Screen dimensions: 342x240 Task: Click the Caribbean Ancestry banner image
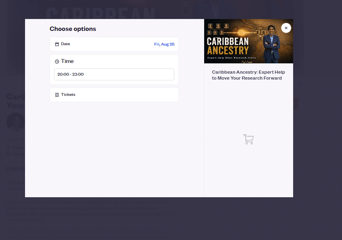tap(248, 41)
